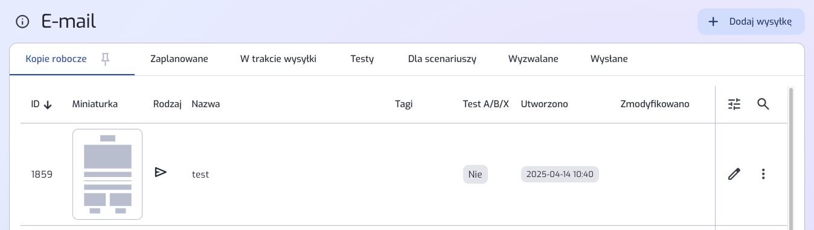Click the info icon beside E-mail heading
Screen dimensions: 814x230
(x=22, y=22)
